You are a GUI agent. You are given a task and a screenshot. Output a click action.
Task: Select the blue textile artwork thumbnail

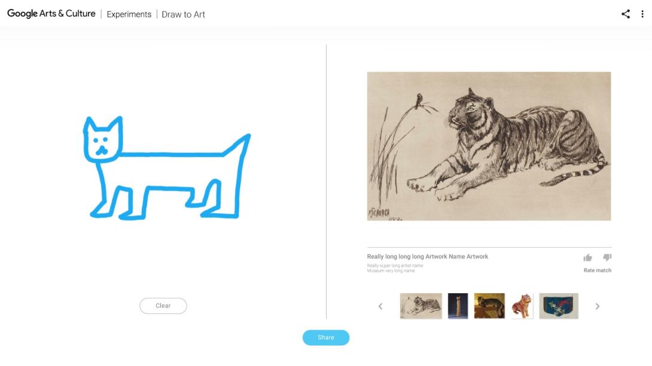(x=559, y=306)
